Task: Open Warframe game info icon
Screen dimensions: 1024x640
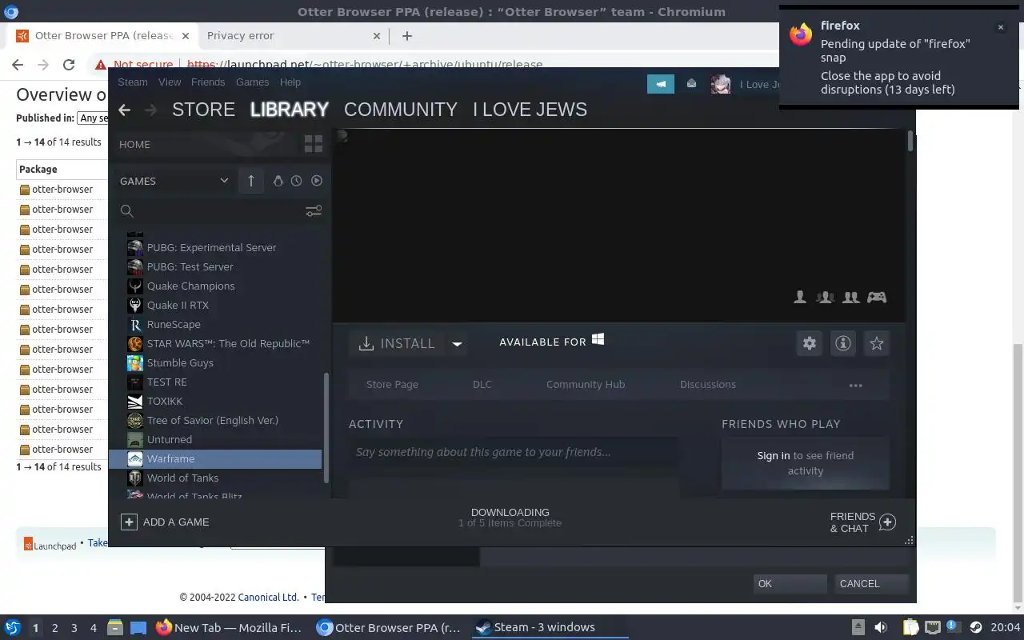Action: point(843,343)
